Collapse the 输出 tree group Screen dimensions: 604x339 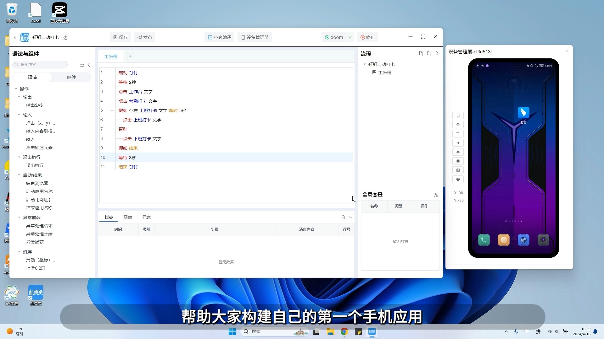coord(19,97)
